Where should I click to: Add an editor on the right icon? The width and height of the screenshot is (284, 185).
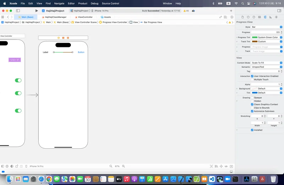pos(232,17)
